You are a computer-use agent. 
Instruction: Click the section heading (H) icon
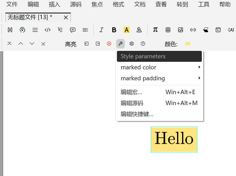(10, 30)
